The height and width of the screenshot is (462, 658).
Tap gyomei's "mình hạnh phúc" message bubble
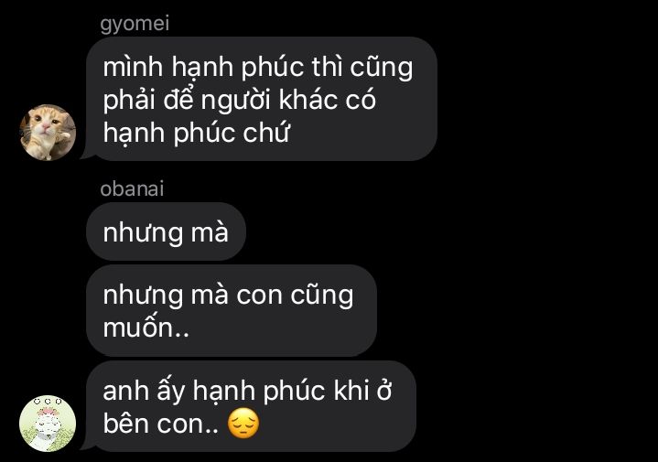262,99
